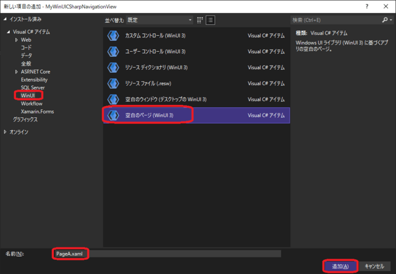Screen dimensions: 396x274
Task: Collapse the インストール済み tree node
Action: click(x=4, y=20)
